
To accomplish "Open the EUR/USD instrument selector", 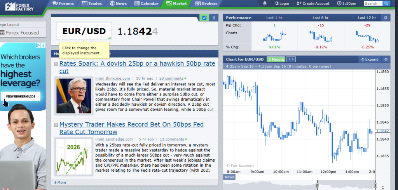I will 84,31.
